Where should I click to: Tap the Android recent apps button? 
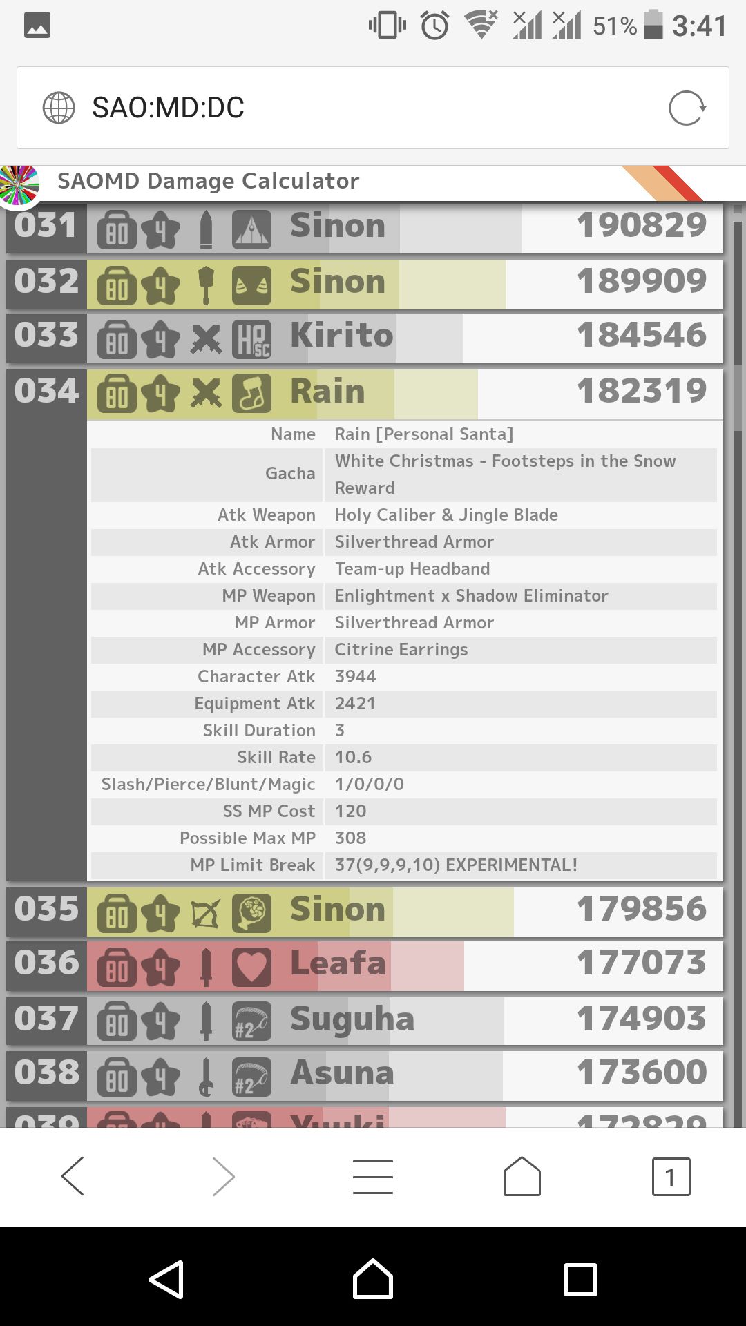tap(580, 1280)
